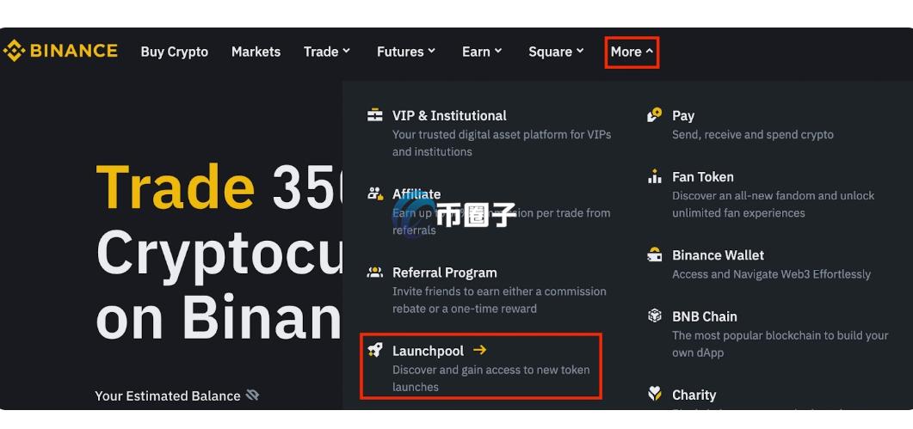Image resolution: width=913 pixels, height=429 pixels.
Task: Expand the Trade dropdown menu
Action: pos(327,52)
